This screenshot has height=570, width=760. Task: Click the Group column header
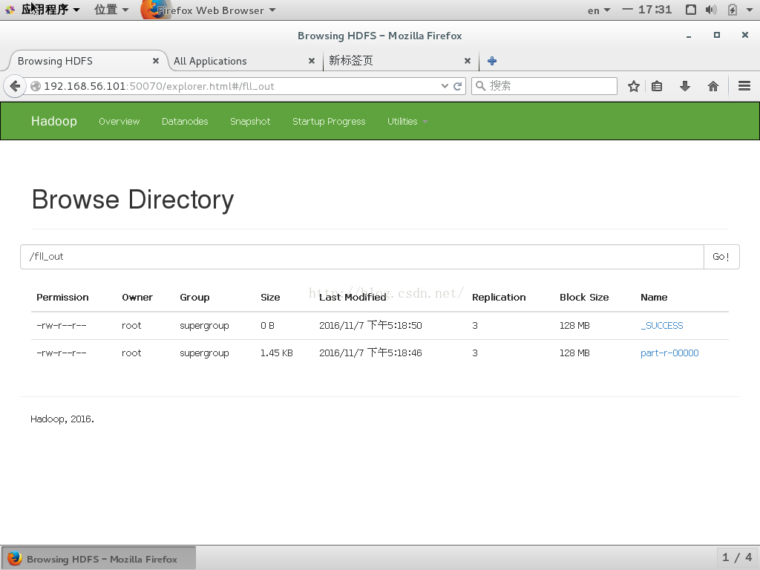(194, 297)
